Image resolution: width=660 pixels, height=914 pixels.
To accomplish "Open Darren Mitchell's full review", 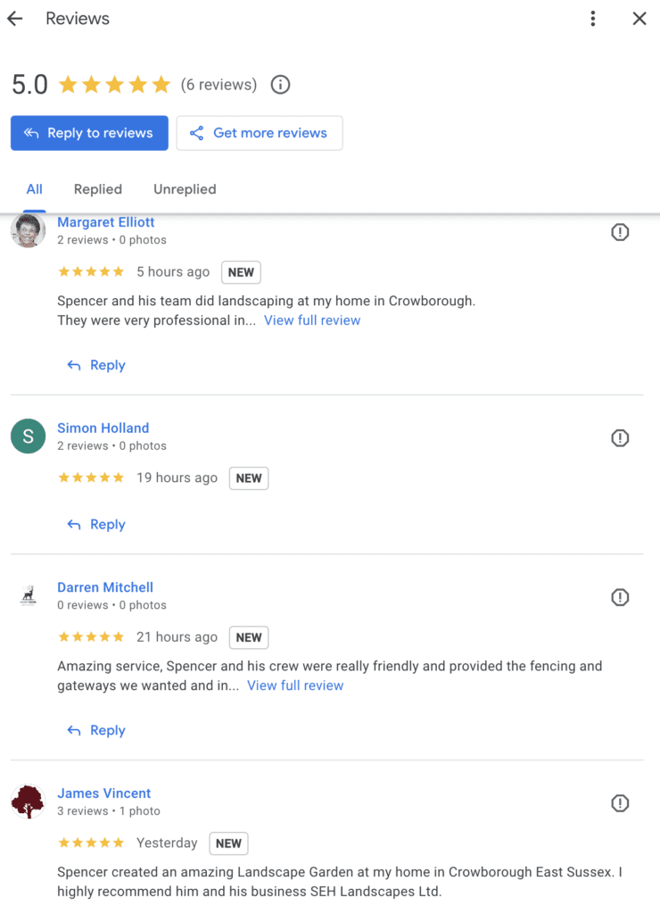I will click(295, 685).
